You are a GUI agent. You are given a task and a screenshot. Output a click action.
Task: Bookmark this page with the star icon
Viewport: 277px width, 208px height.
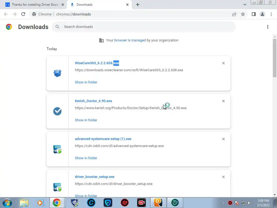click(x=243, y=14)
